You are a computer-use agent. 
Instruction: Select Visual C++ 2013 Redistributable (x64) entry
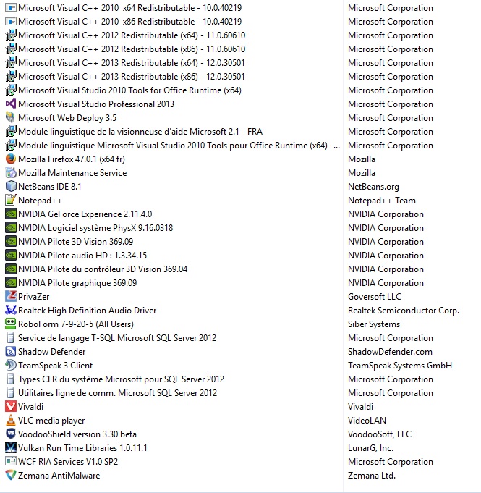coord(132,62)
